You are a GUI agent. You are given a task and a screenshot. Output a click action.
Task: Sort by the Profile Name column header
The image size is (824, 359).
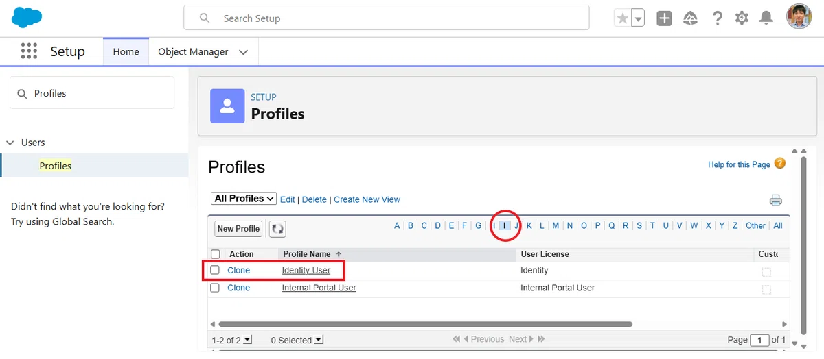[x=307, y=254]
